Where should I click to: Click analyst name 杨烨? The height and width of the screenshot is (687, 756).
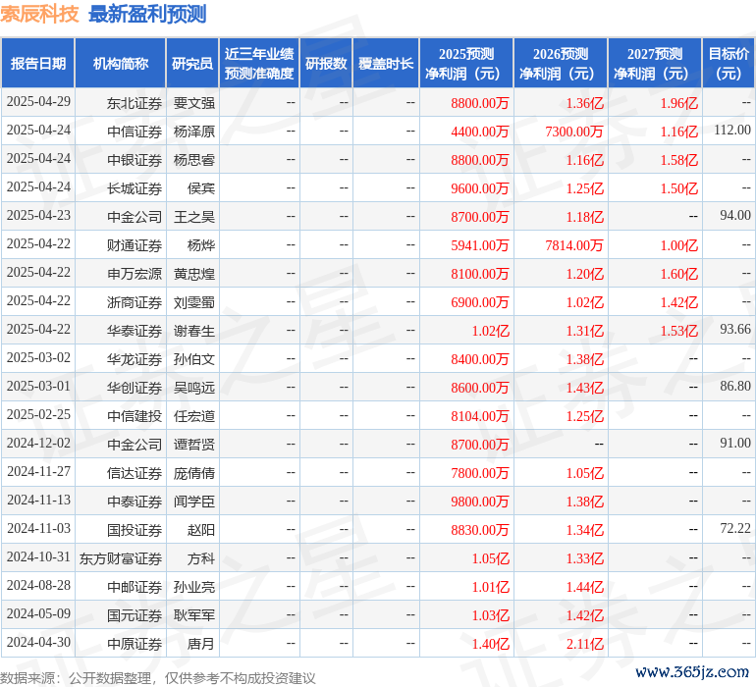201,245
